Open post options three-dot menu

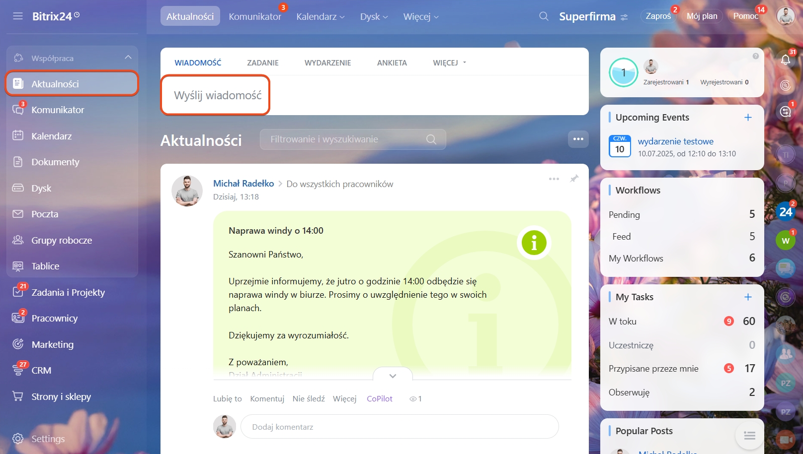pyautogui.click(x=554, y=179)
